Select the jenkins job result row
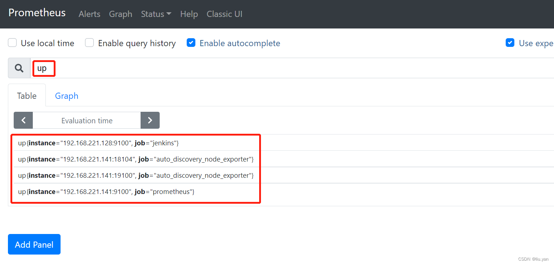The height and width of the screenshot is (265, 554). point(284,143)
